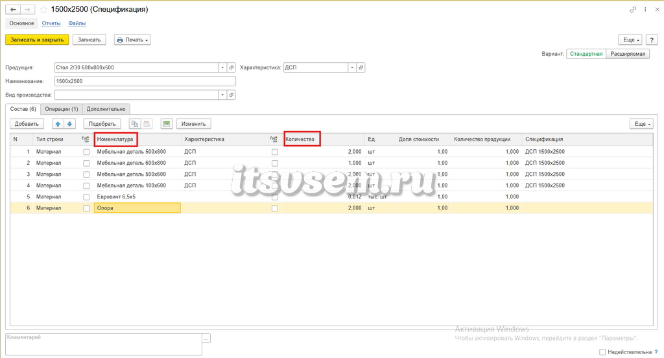Click the formula icon column header before Количество
The width and height of the screenshot is (664, 358).
[274, 139]
